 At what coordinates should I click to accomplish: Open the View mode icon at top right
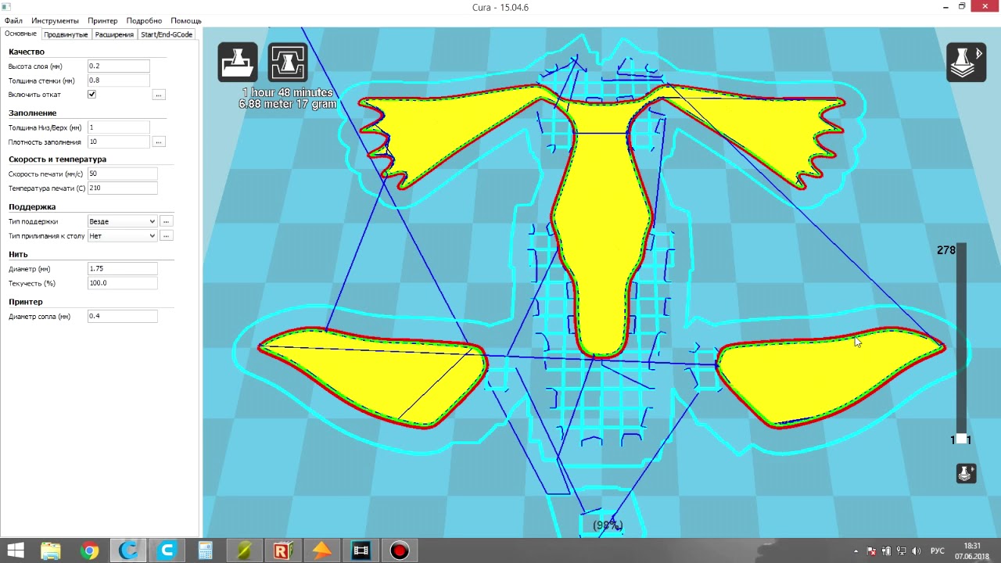click(x=967, y=63)
